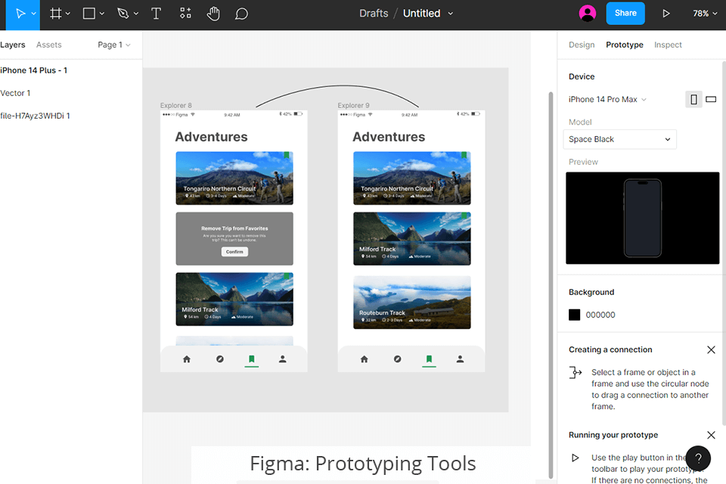Expand shape tools chevron

(x=102, y=14)
